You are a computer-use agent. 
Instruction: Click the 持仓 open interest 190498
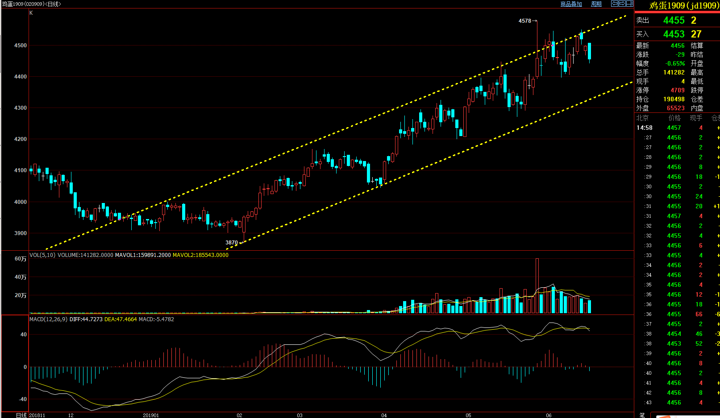point(674,99)
